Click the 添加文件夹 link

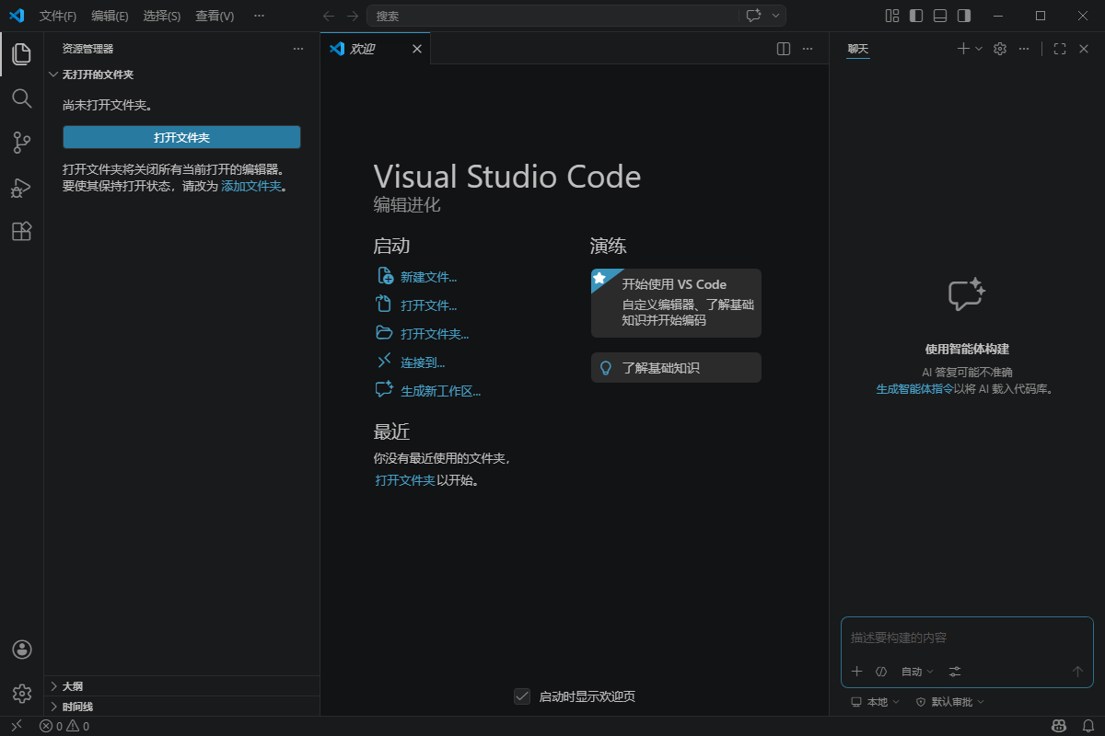point(250,186)
